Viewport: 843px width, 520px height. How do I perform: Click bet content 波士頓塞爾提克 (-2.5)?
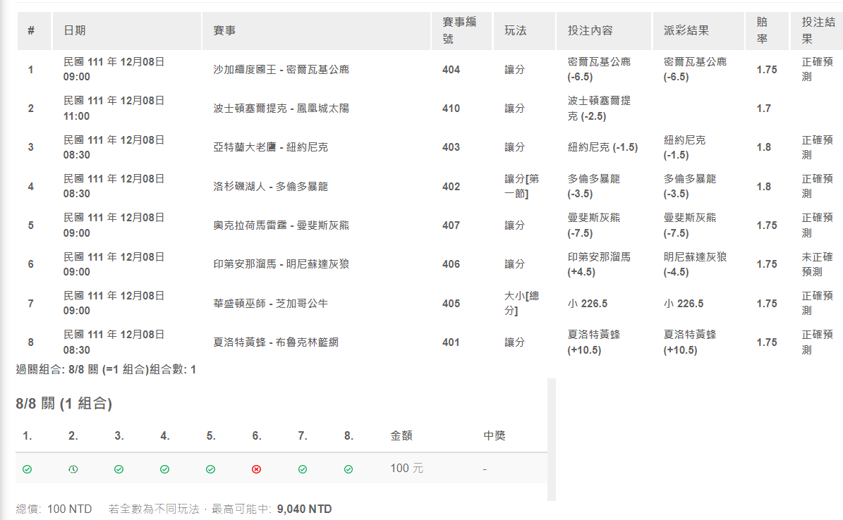600,109
